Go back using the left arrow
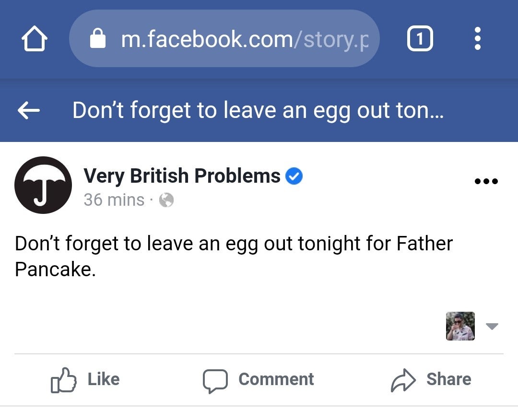Image resolution: width=518 pixels, height=411 pixels. coord(29,111)
